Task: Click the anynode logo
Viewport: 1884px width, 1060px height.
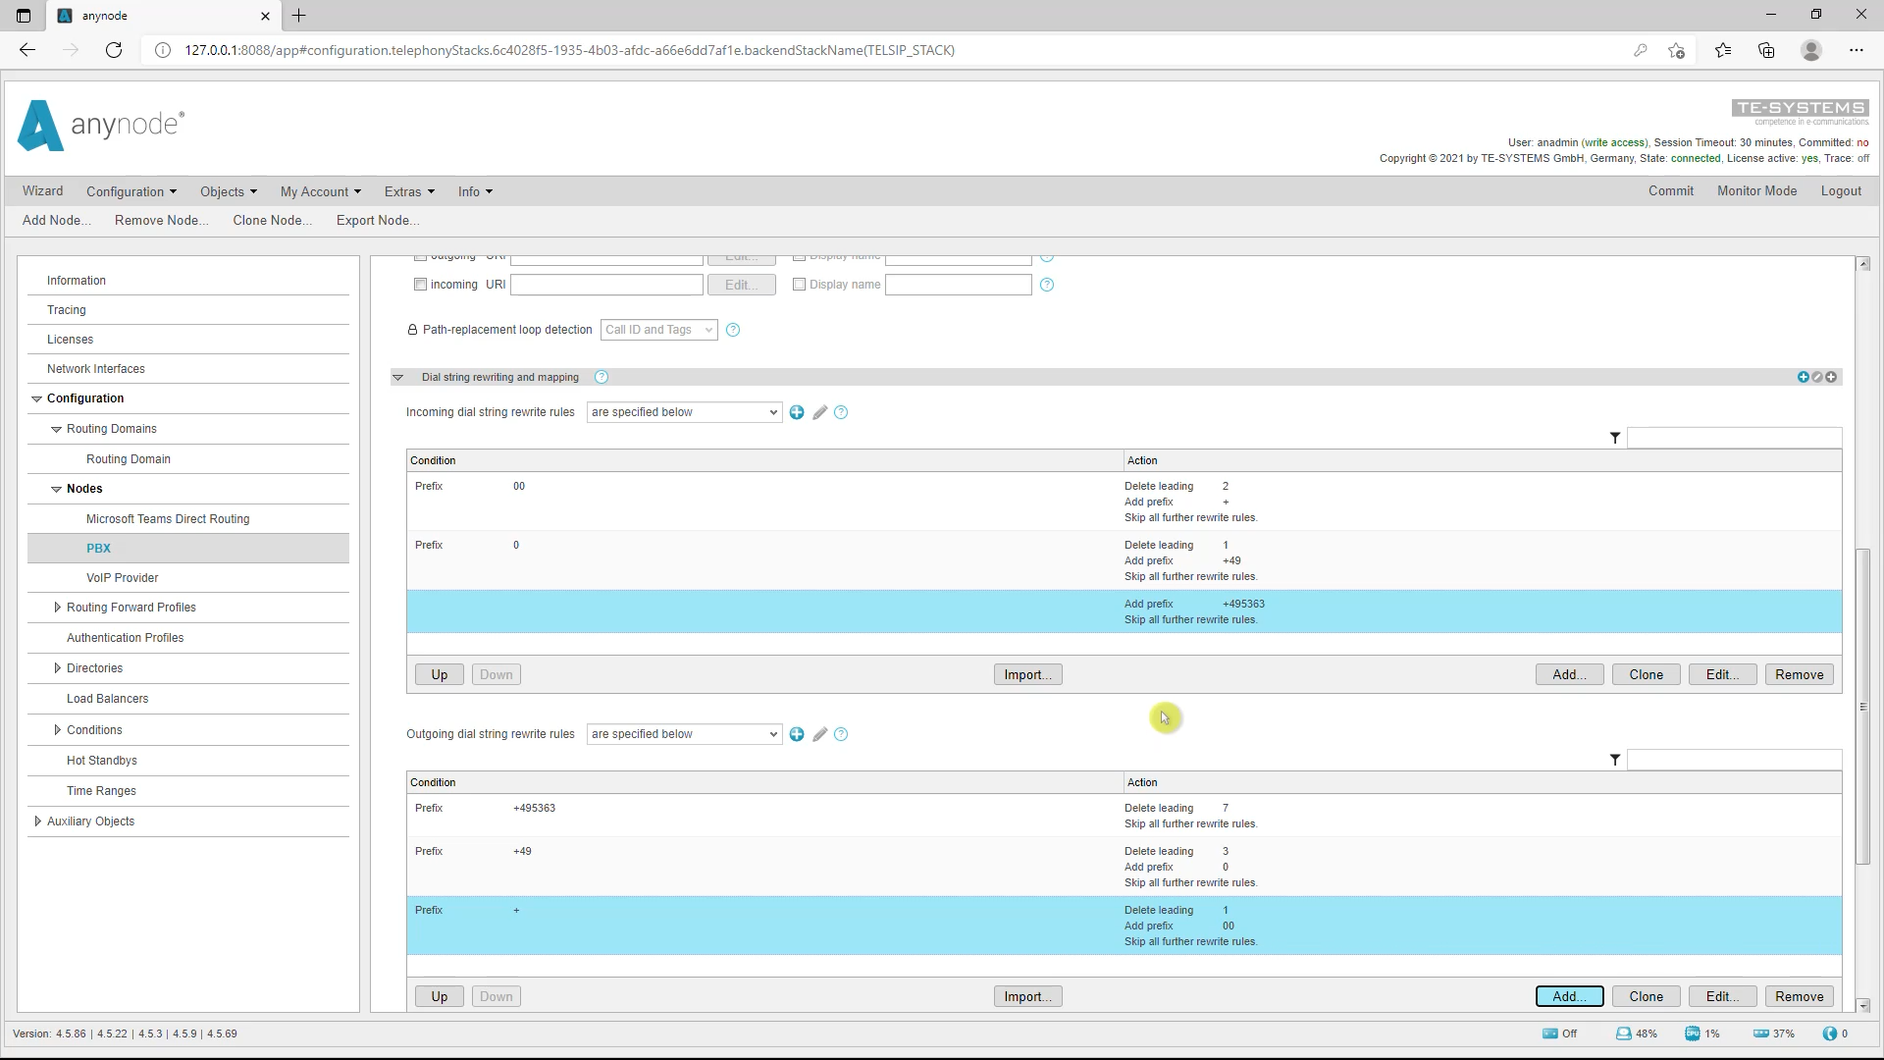Action: point(101,126)
